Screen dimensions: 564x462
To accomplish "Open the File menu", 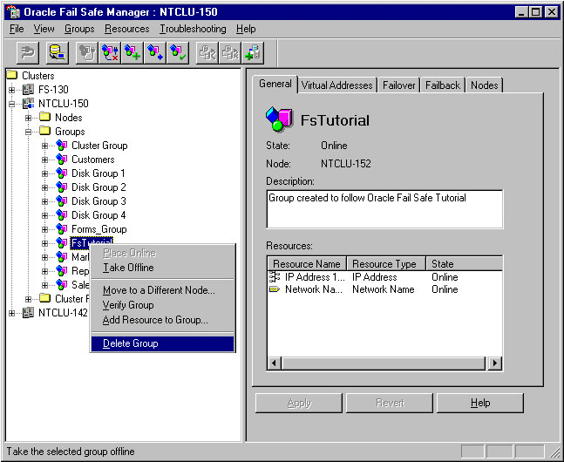I will (17, 29).
